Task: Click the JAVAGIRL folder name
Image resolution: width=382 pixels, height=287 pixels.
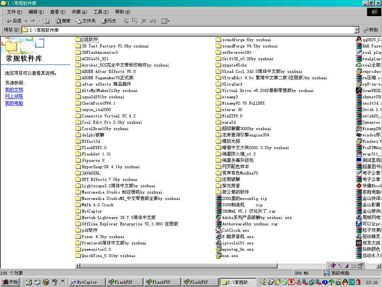Action: pyautogui.click(x=91, y=173)
